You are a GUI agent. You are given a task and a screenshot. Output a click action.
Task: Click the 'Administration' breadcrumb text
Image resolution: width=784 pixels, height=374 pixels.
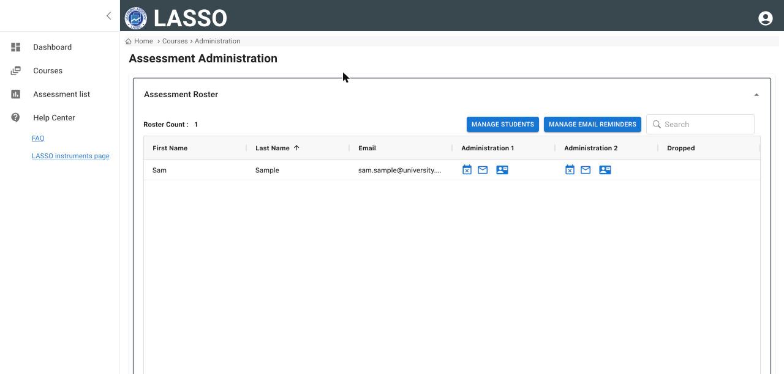(217, 42)
